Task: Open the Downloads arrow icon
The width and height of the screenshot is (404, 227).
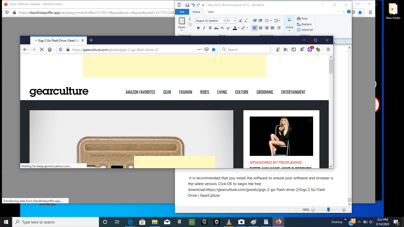Action: (277, 49)
